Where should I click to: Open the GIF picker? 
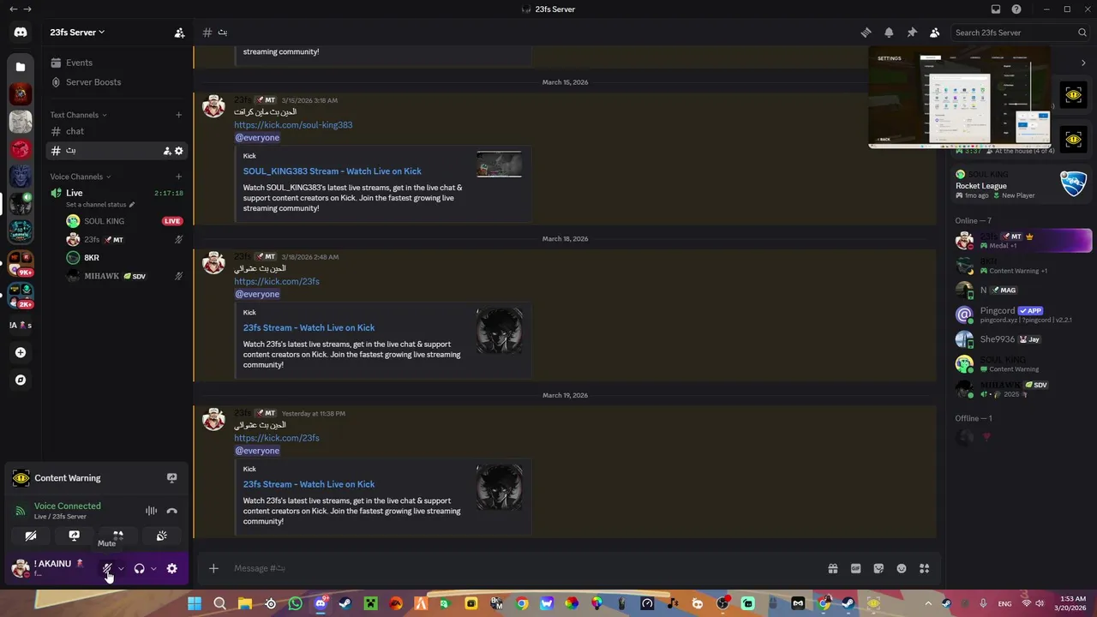pyautogui.click(x=855, y=568)
